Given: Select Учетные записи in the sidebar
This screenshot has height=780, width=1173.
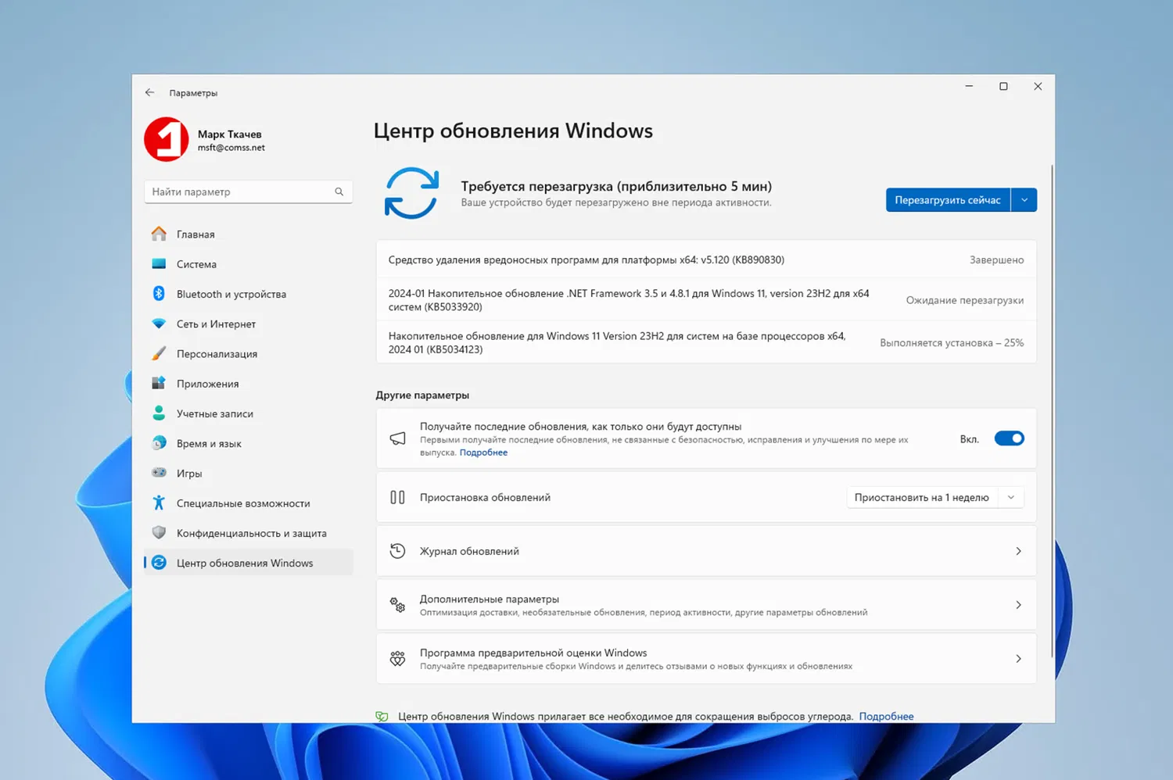Looking at the screenshot, I should 249,413.
